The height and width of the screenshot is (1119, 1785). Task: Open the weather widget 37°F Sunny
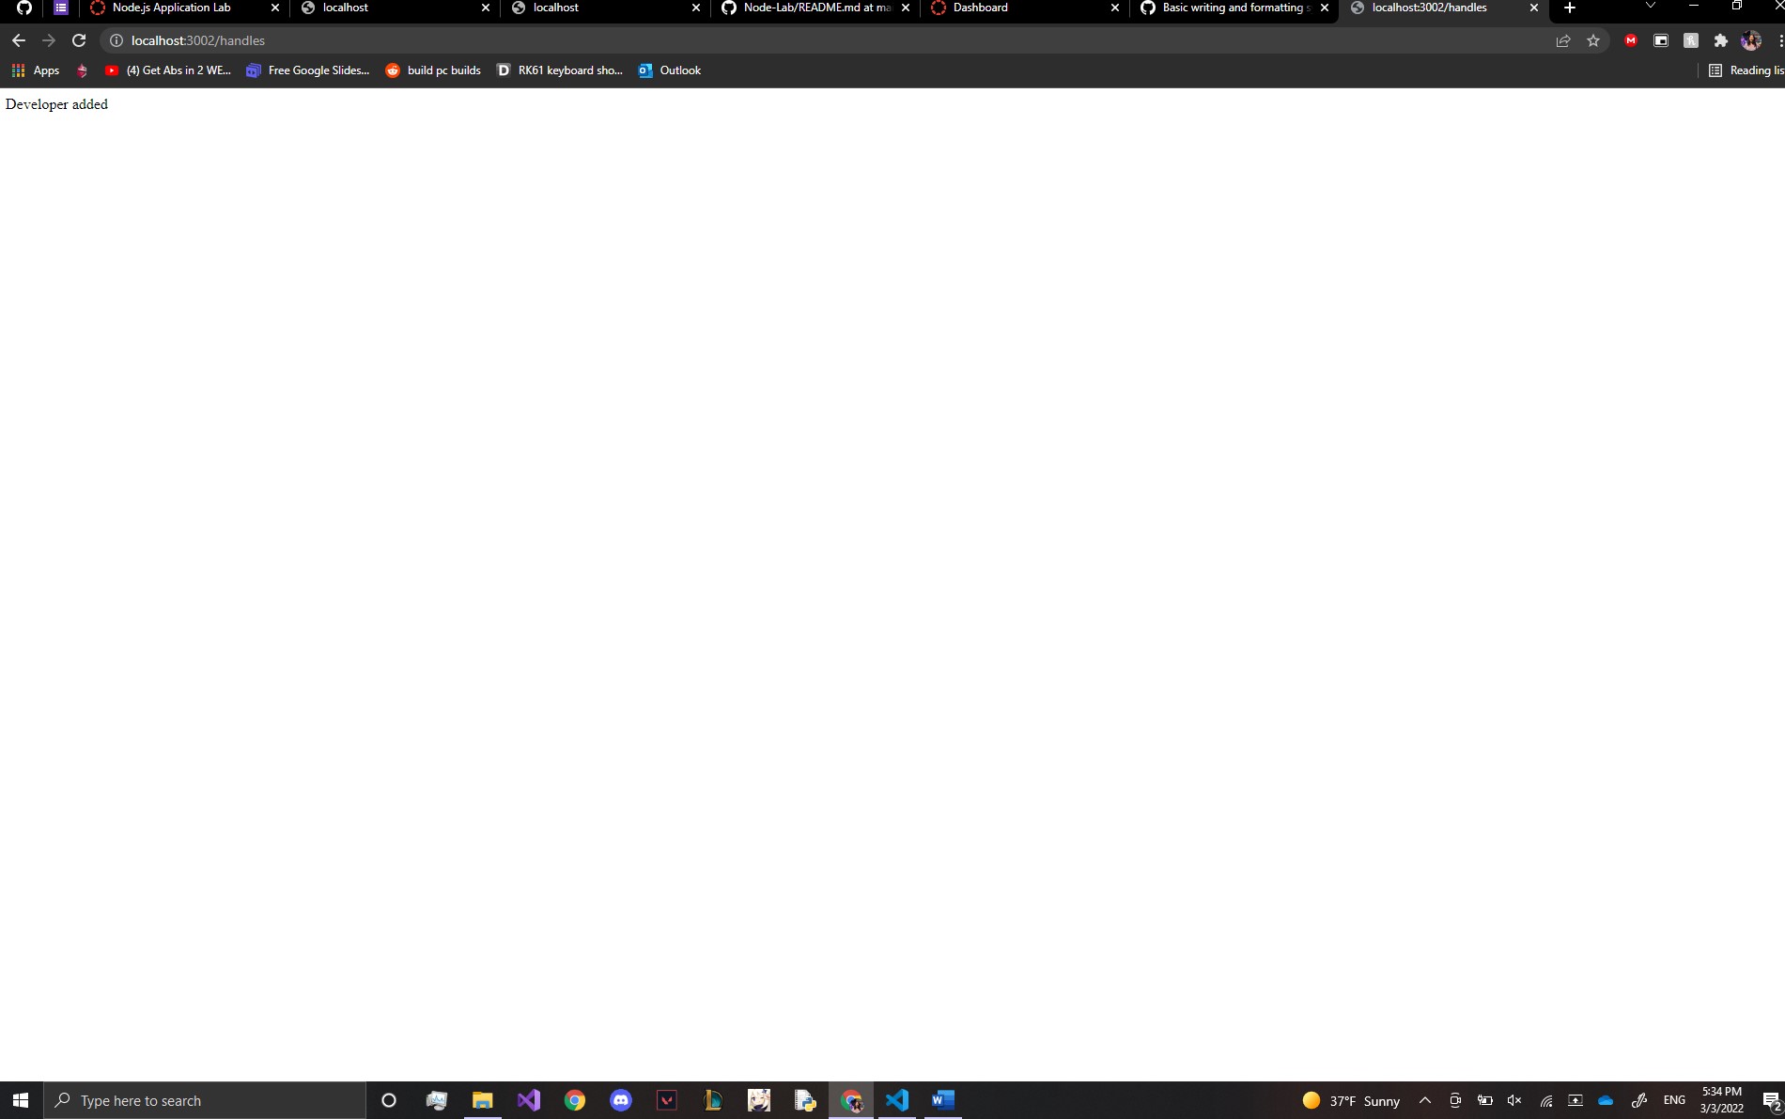click(1351, 1100)
